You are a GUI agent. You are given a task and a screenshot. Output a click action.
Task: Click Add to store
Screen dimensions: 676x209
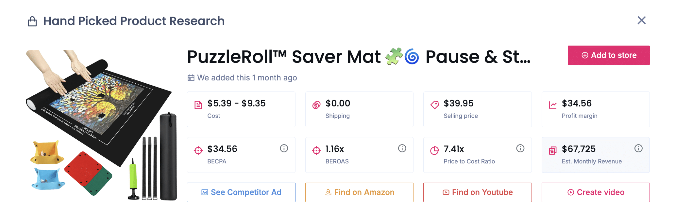608,55
